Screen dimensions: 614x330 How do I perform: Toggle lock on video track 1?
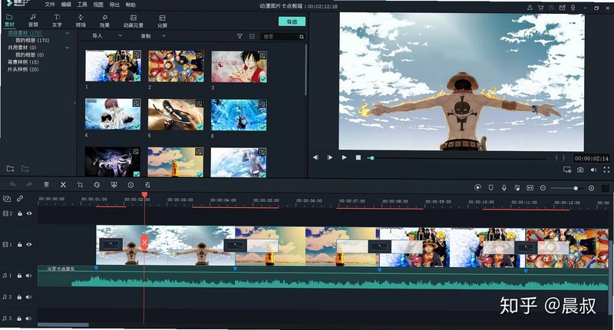tap(20, 244)
